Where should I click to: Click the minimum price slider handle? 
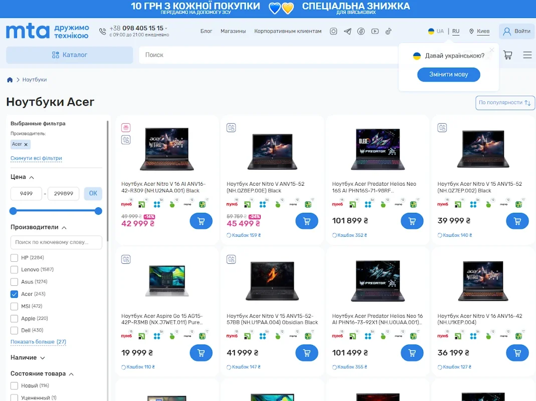coord(13,211)
